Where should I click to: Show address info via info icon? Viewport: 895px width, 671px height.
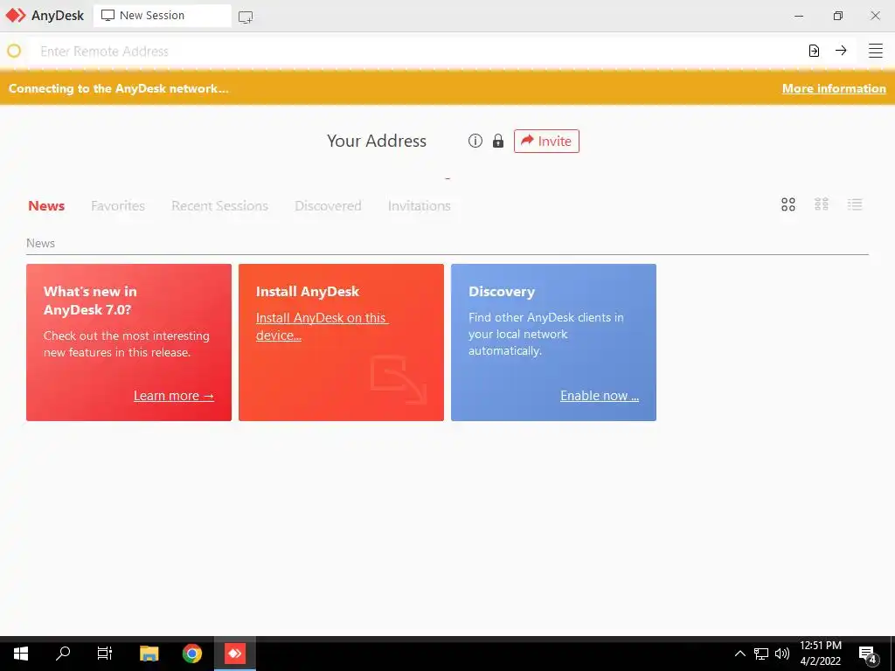475,141
